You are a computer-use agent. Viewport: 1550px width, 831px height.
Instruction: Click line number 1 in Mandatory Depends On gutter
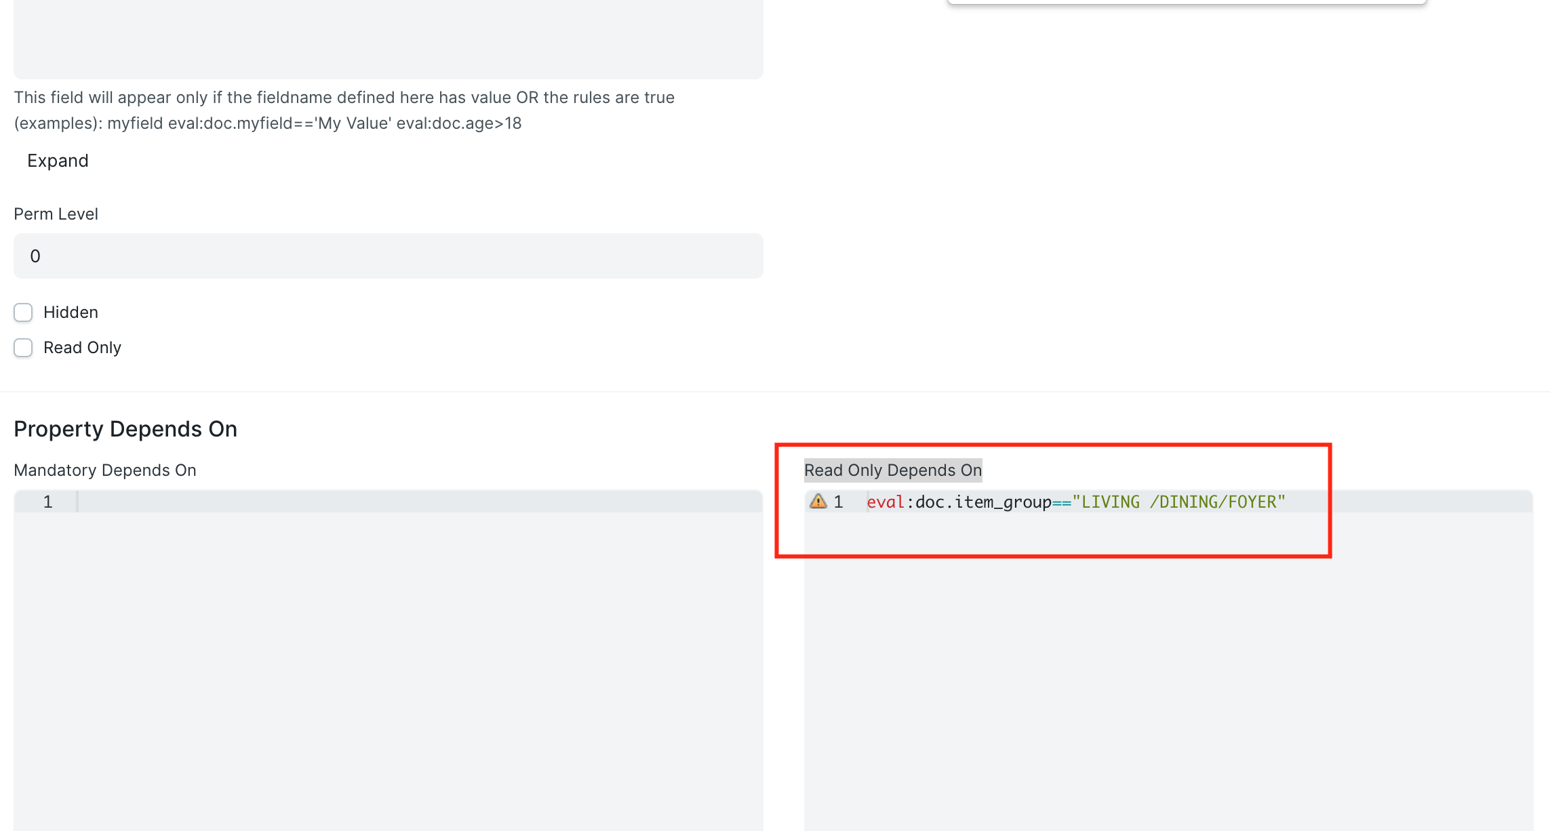(x=48, y=502)
